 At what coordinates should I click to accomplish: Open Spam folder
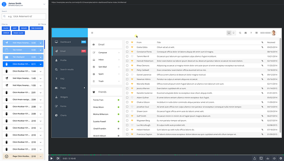point(106,74)
